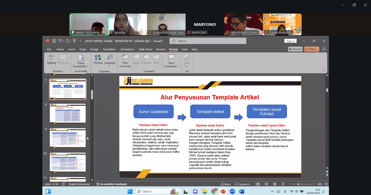This screenshot has width=371, height=195.
Task: Click the Sign in button
Action: pos(290,41)
